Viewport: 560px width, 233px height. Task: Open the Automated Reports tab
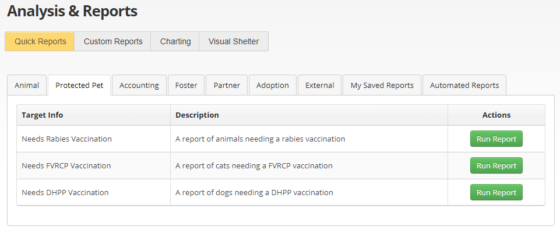[x=464, y=85]
